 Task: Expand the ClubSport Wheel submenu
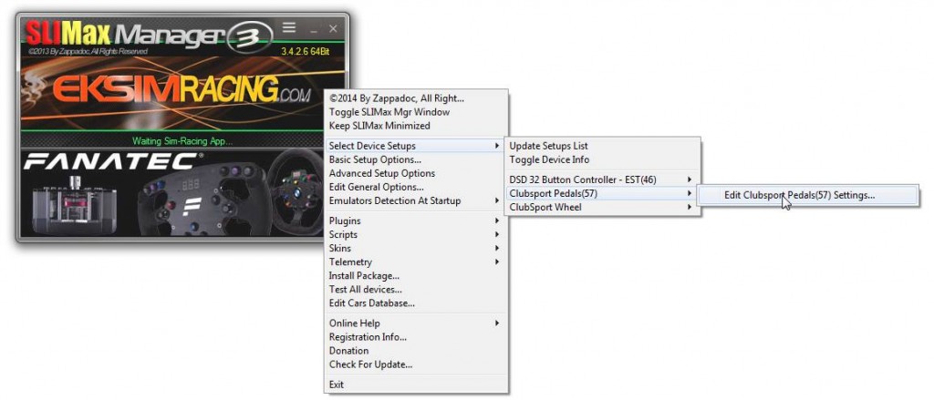(x=602, y=207)
